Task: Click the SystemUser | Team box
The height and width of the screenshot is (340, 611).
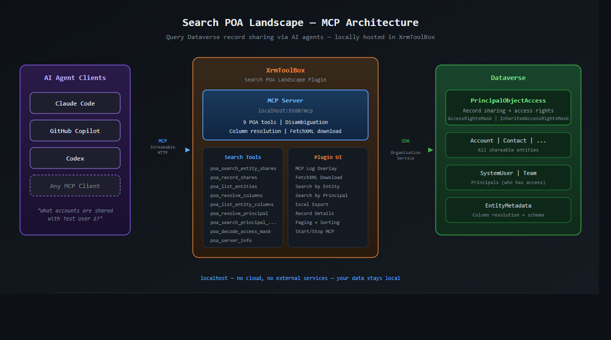Action: click(x=508, y=177)
